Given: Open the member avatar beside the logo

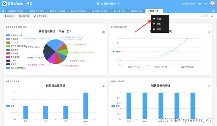Looking at the screenshot, I should coord(28,4).
